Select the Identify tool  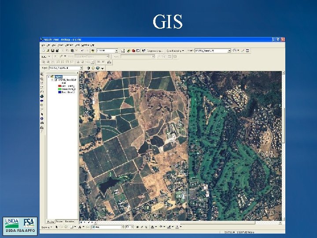pyautogui.click(x=42, y=119)
